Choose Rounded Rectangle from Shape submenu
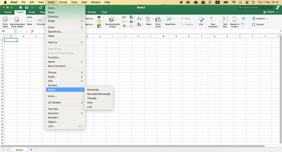Viewport: 282px width, 152px height. tap(98, 94)
